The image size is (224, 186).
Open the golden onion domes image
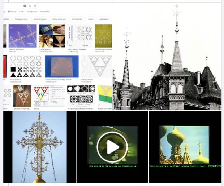[x=184, y=145]
